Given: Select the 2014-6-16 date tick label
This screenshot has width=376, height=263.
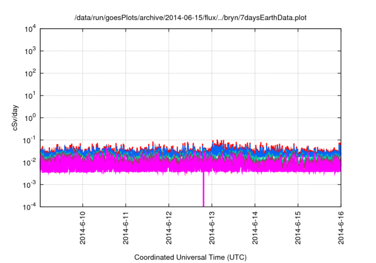Looking at the screenshot, I should click(341, 228).
